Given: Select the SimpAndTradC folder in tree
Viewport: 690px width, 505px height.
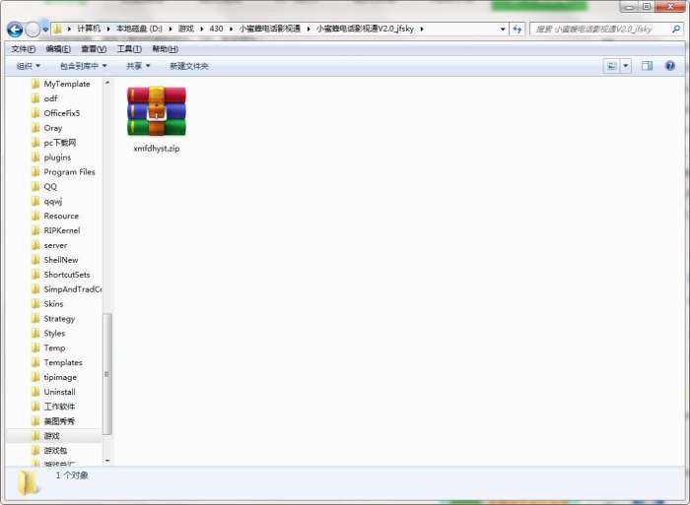Looking at the screenshot, I should point(66,289).
